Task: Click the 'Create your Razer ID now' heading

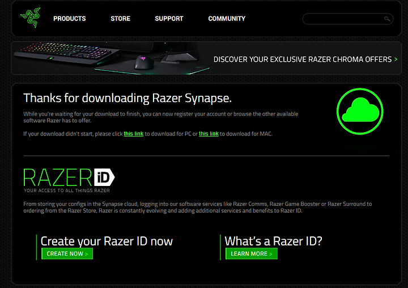Action: coord(107,241)
